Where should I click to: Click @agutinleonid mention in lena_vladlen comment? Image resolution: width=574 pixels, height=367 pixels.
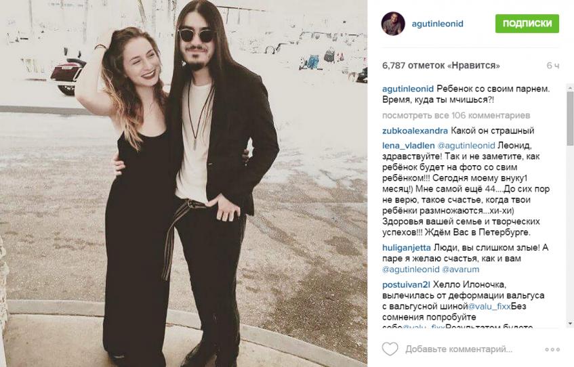[466, 146]
